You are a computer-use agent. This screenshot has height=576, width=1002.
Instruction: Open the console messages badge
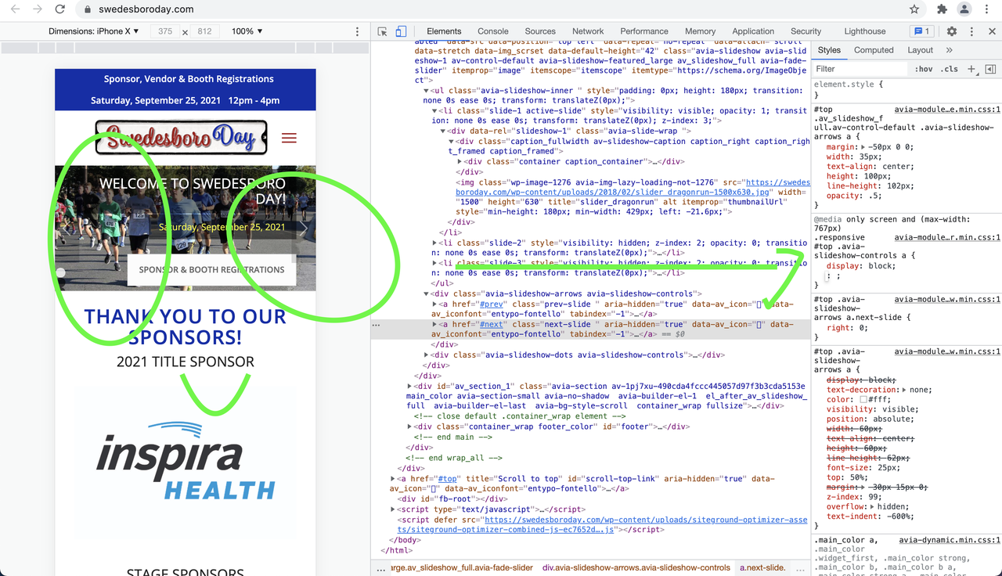(x=921, y=31)
